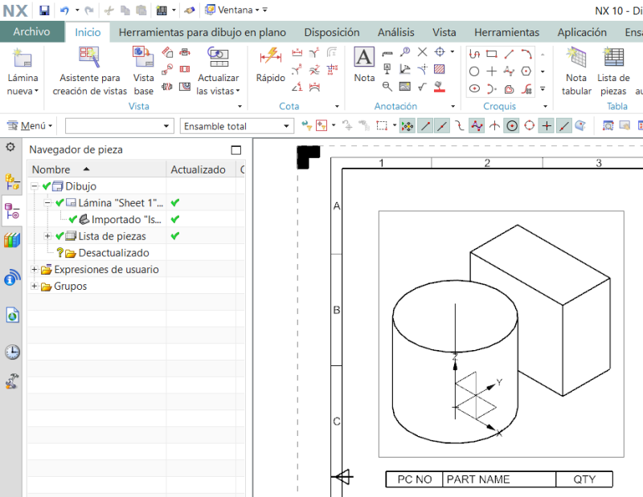Open the Assembly Navigator sidebar tab
This screenshot has height=497, width=643.
pyautogui.click(x=12, y=181)
